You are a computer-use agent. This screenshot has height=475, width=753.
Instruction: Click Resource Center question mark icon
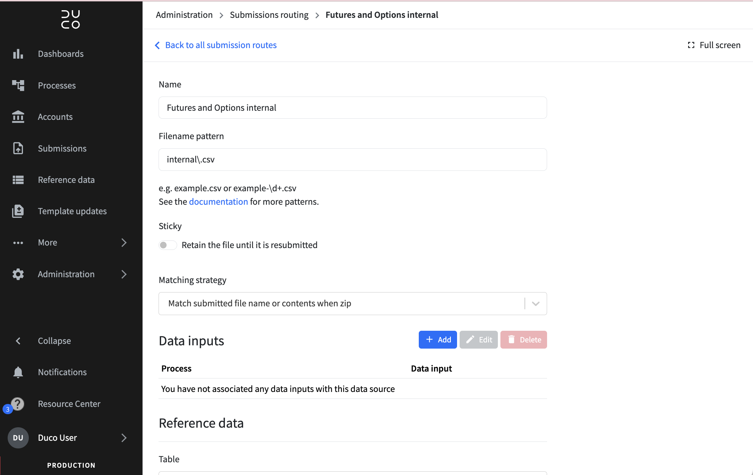(17, 404)
